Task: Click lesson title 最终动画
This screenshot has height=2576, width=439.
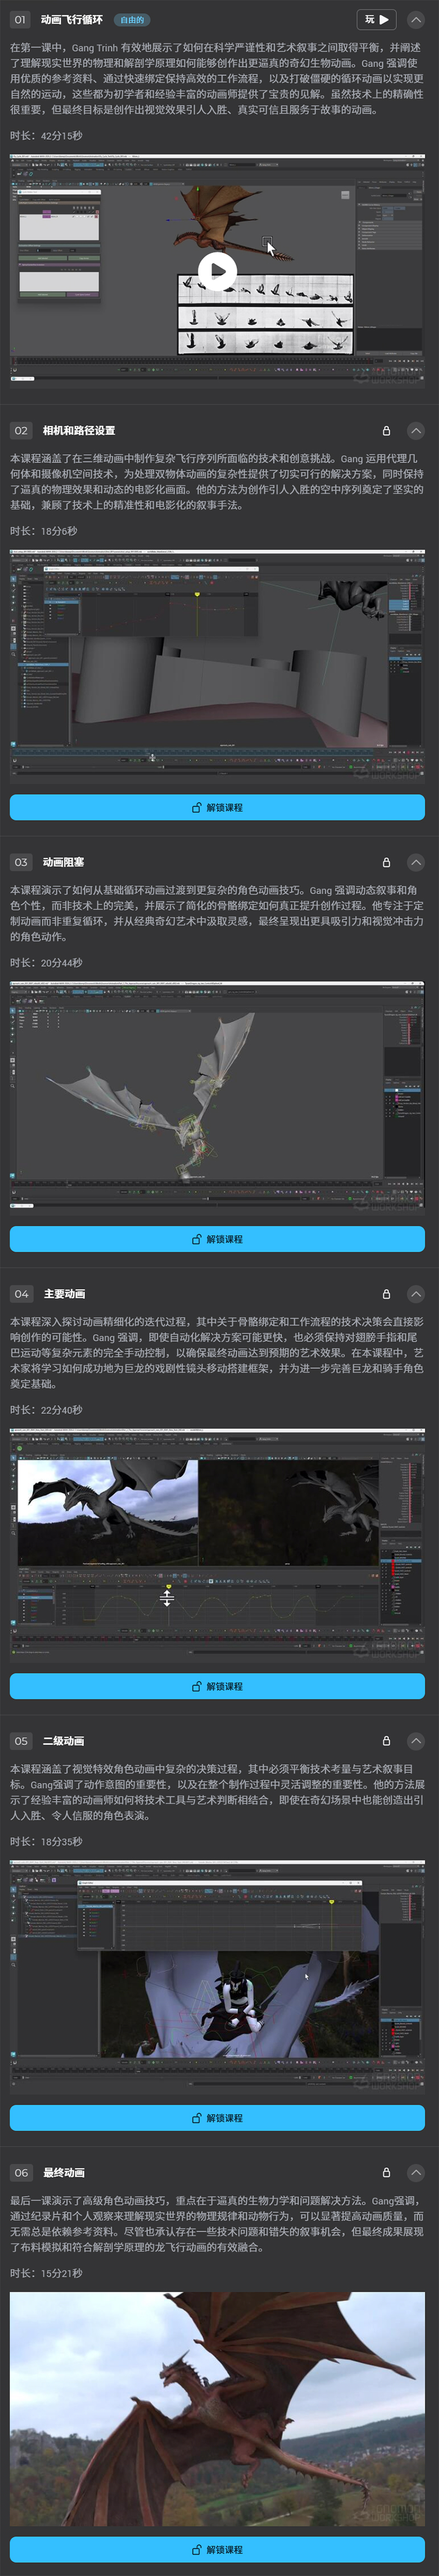Action: [x=64, y=2174]
